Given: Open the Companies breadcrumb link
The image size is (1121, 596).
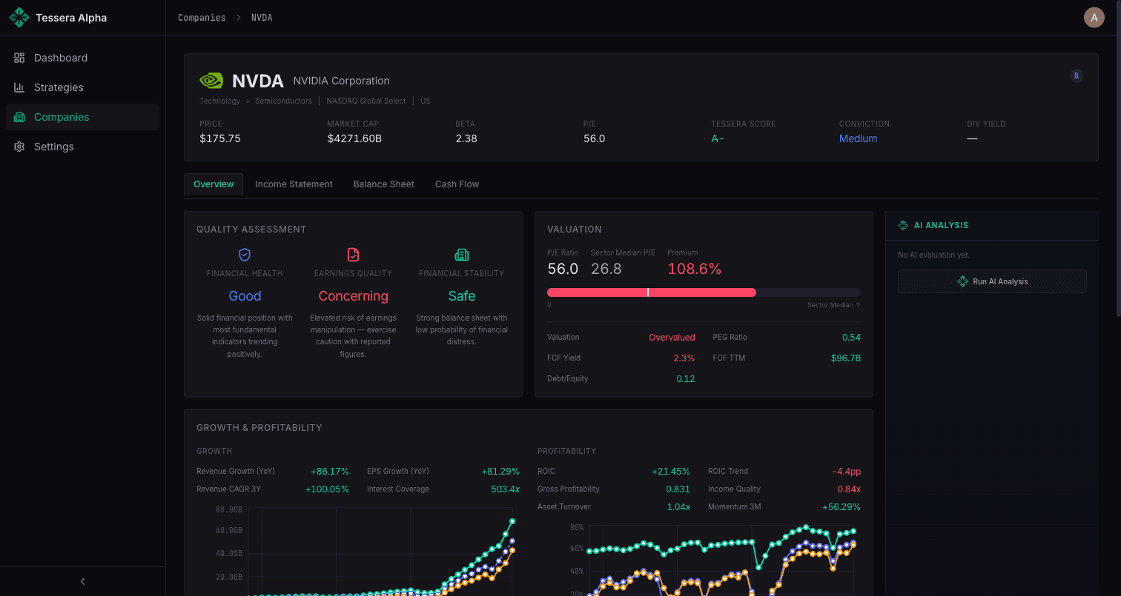Looking at the screenshot, I should (x=202, y=17).
